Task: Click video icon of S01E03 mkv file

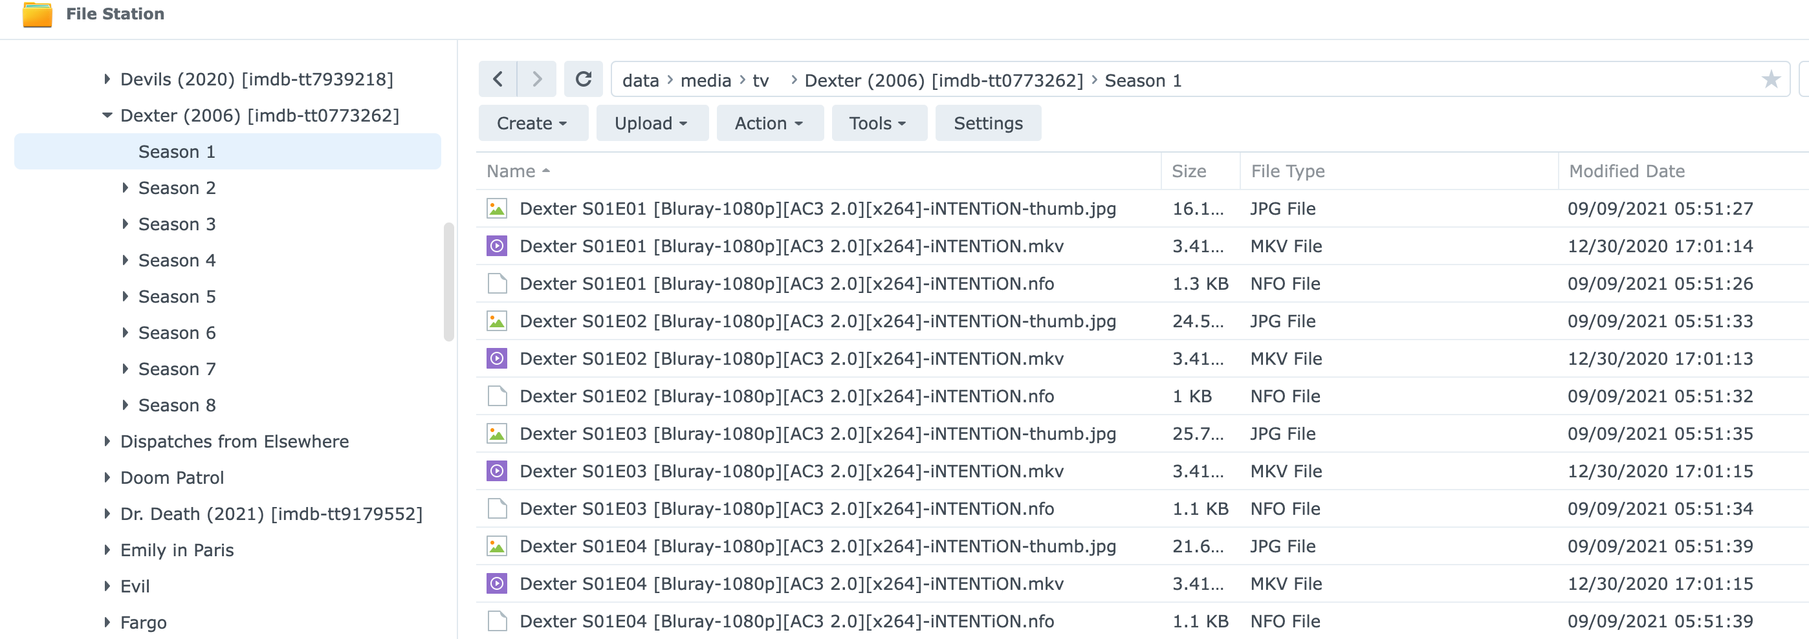Action: tap(497, 471)
